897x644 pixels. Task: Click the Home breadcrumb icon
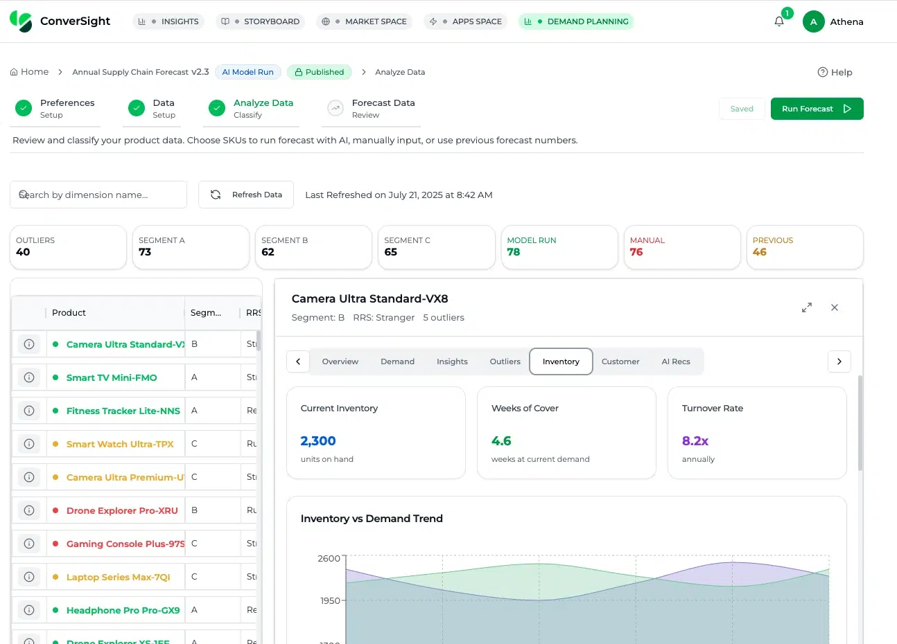(14, 72)
